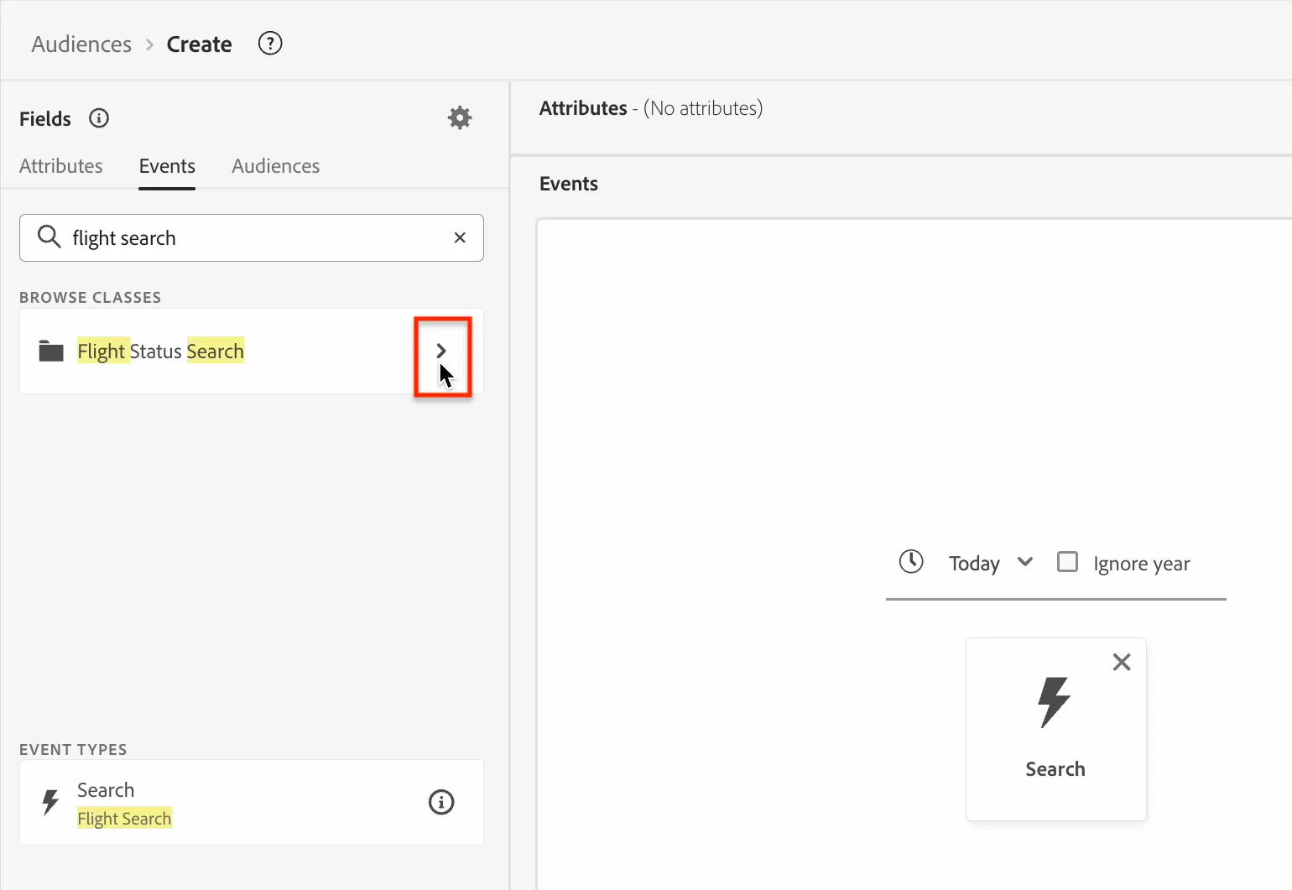Click the (No attributes) text

click(x=703, y=108)
